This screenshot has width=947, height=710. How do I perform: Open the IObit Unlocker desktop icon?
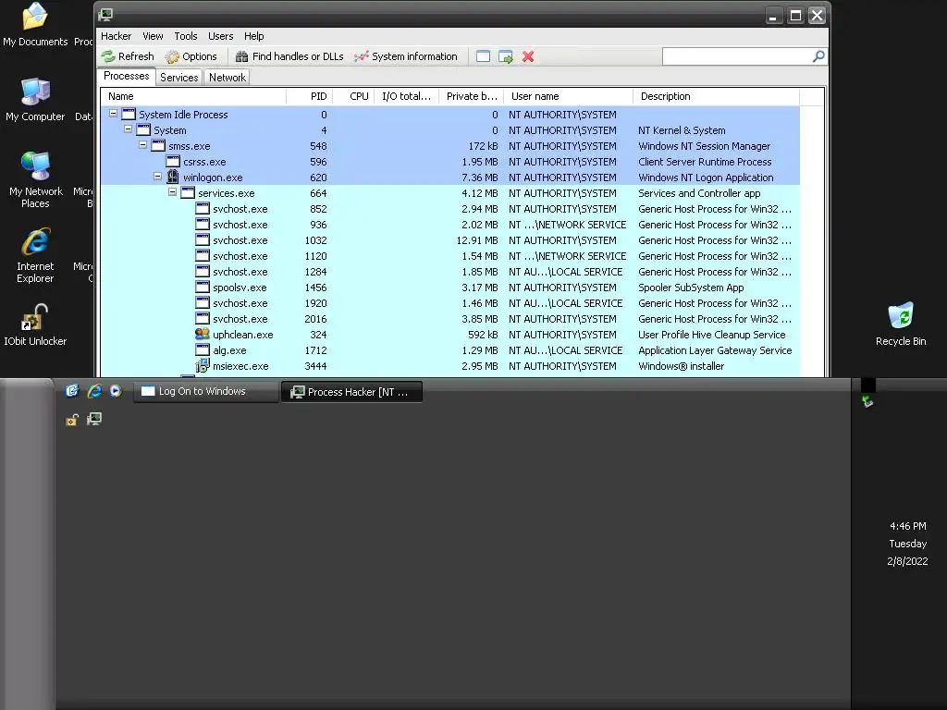35,324
